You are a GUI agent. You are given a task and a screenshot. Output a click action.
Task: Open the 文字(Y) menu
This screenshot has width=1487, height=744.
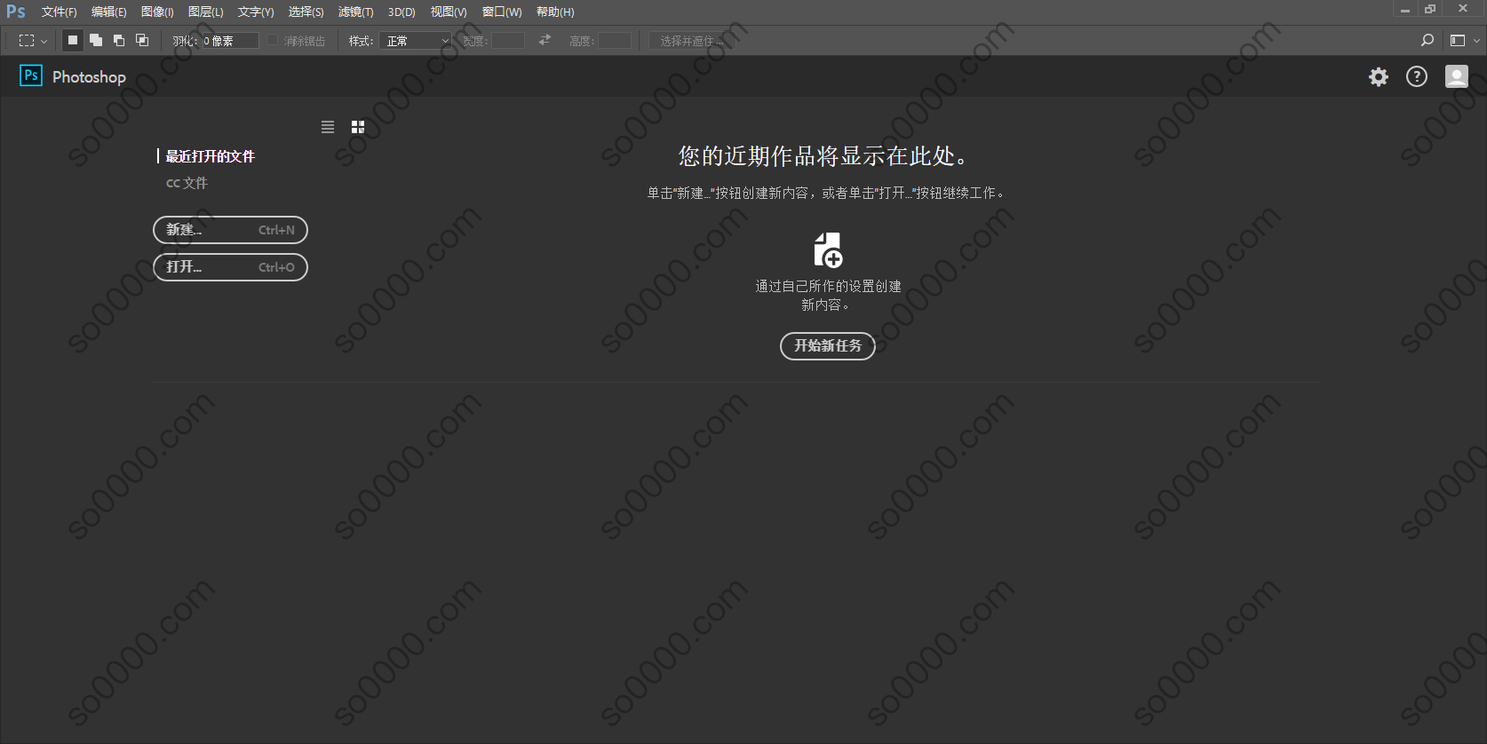pyautogui.click(x=256, y=12)
